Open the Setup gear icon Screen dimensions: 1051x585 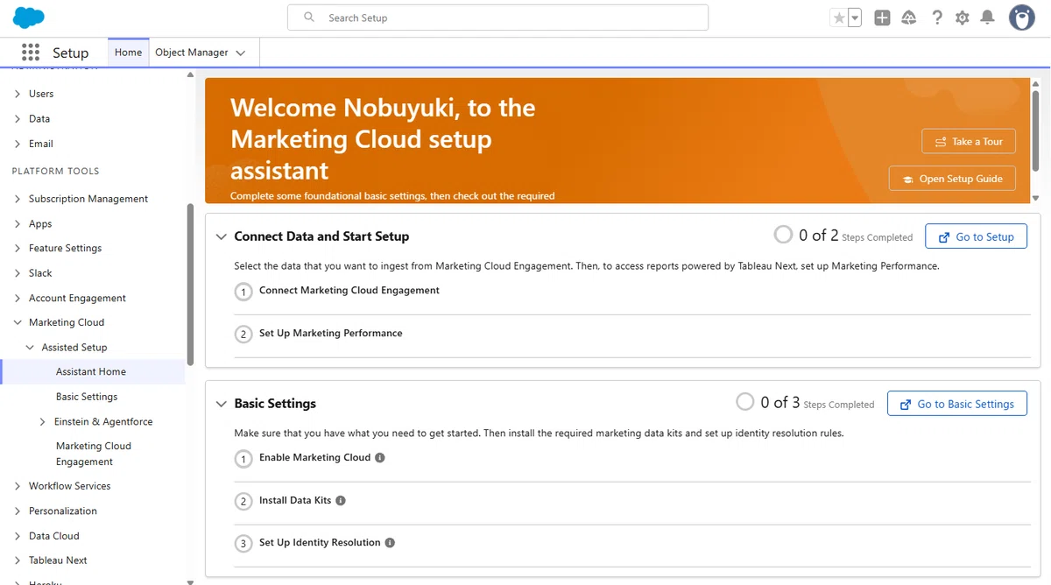point(963,18)
